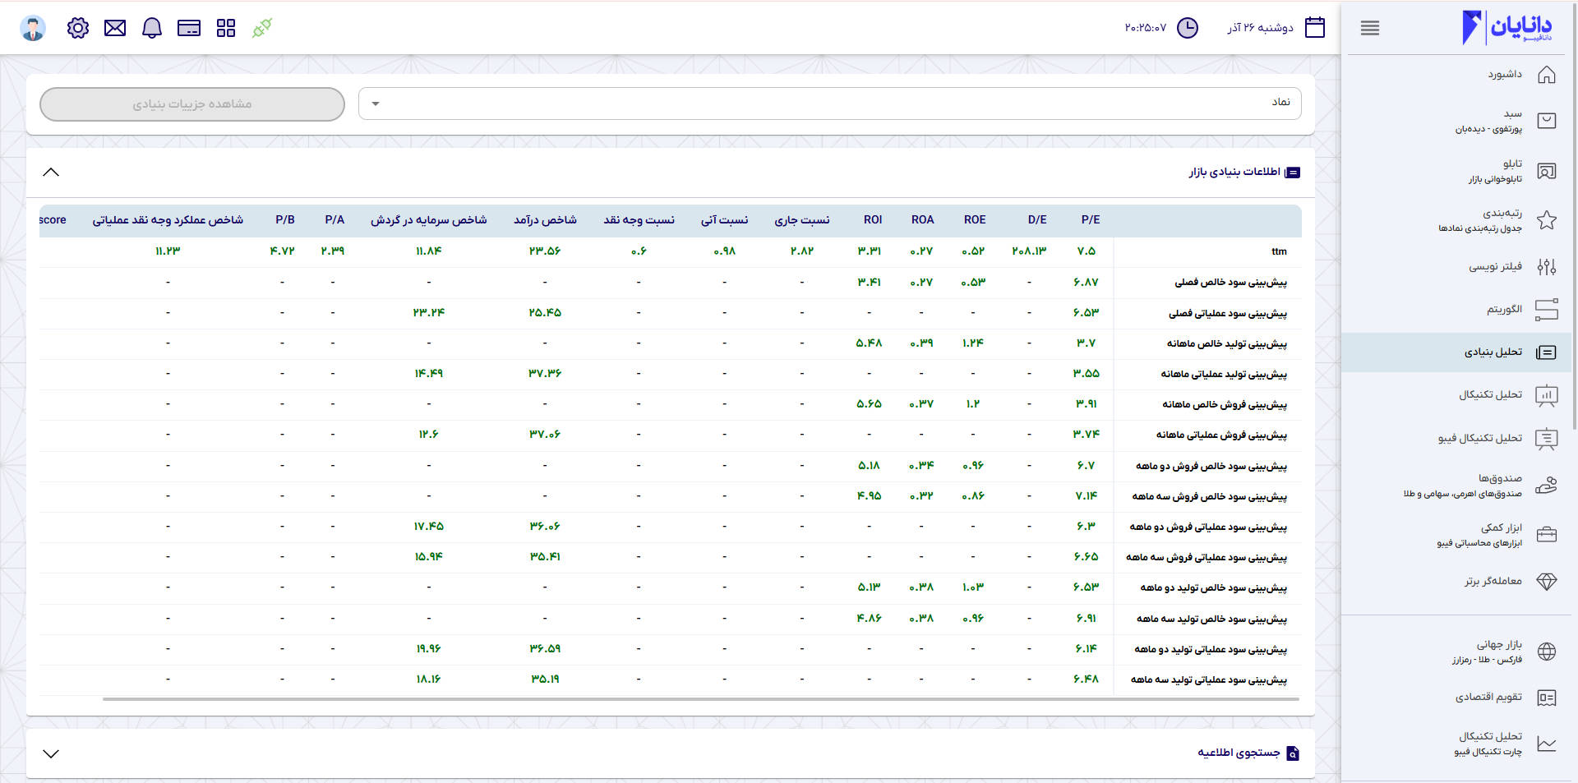Toggle the hamburger sidebar menu
Image resolution: width=1578 pixels, height=783 pixels.
tap(1369, 28)
